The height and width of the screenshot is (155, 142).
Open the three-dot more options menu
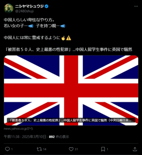(x=136, y=6)
